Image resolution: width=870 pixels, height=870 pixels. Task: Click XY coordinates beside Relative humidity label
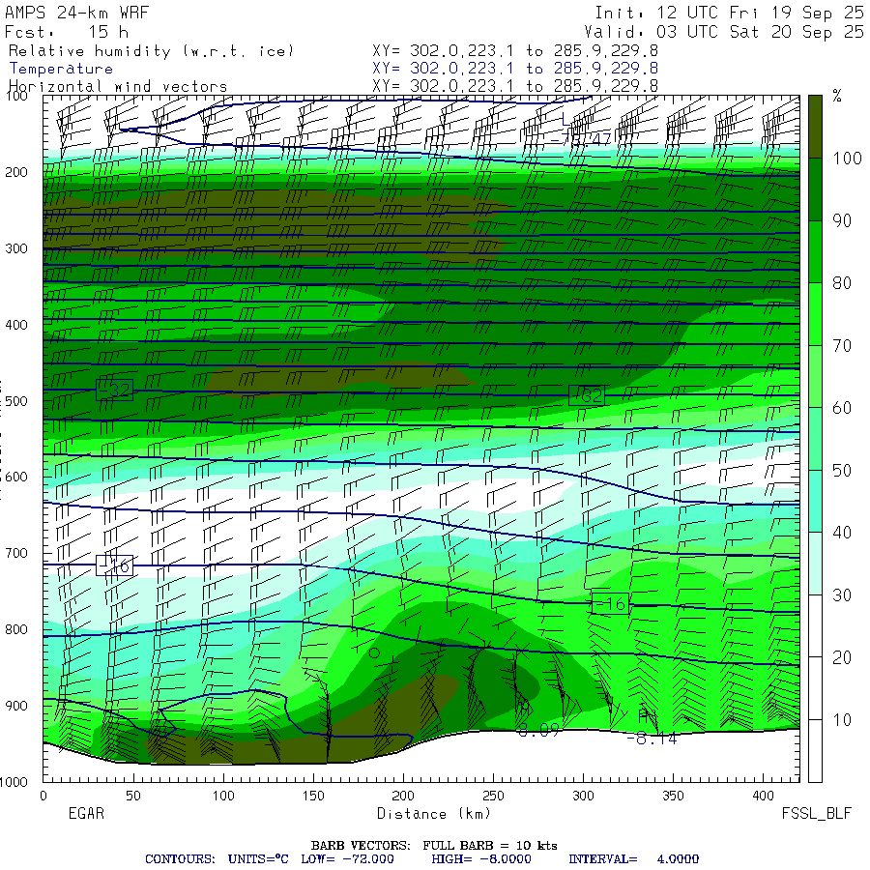tap(515, 51)
